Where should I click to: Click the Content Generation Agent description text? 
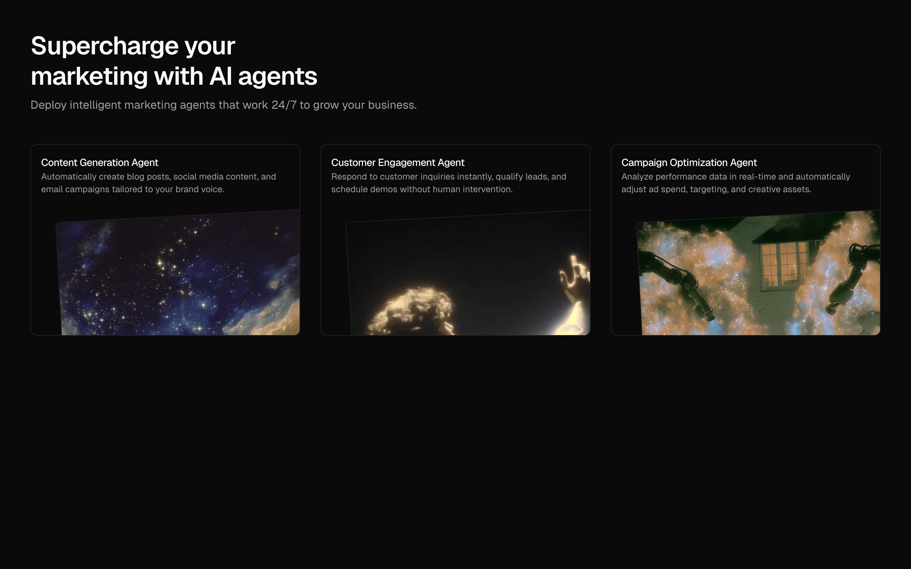158,183
